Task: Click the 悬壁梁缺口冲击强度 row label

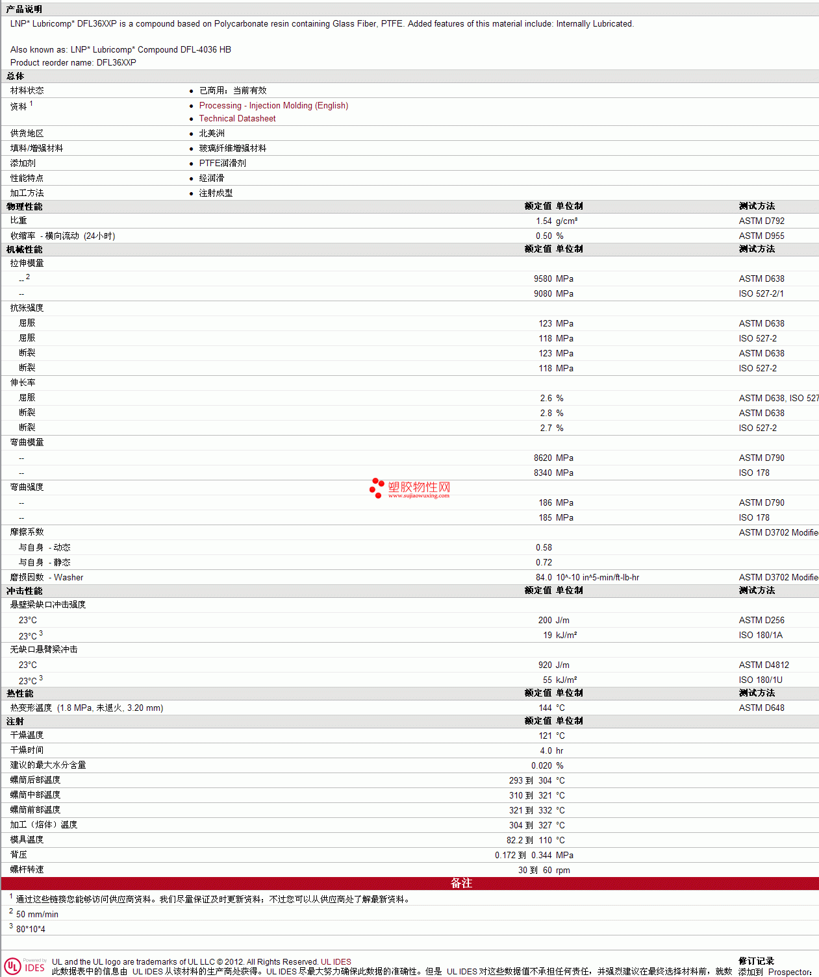Action: [x=47, y=604]
